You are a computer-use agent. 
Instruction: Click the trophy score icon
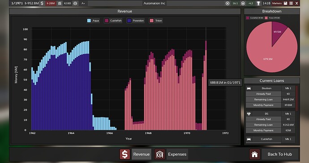tap(258, 3)
